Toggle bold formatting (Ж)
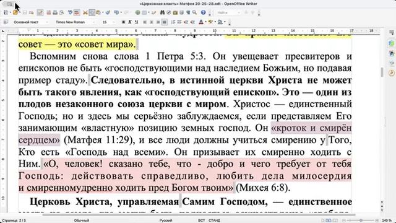396x223 pixels. [123, 22]
